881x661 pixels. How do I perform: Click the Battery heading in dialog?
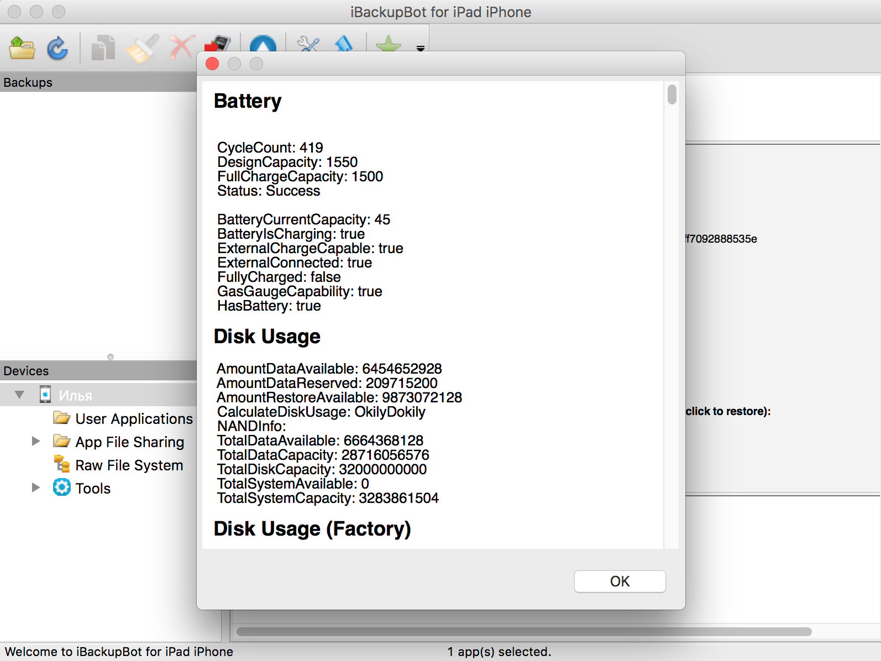tap(248, 101)
